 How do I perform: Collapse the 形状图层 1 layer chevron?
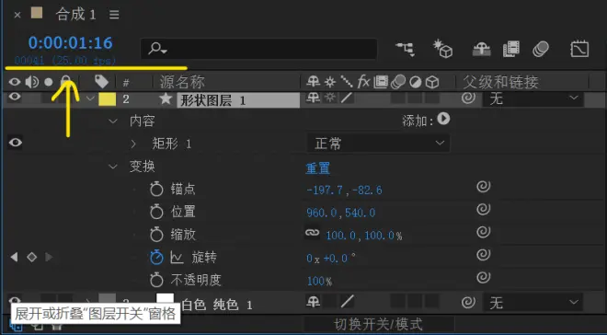(90, 98)
